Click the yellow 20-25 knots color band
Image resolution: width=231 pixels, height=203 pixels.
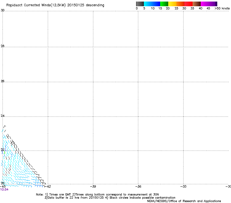point(172,4)
